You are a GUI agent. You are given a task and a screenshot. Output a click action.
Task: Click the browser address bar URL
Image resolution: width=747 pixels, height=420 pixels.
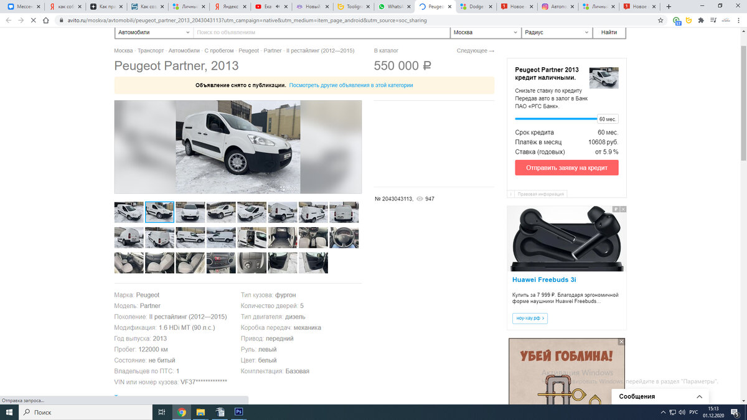(x=247, y=20)
